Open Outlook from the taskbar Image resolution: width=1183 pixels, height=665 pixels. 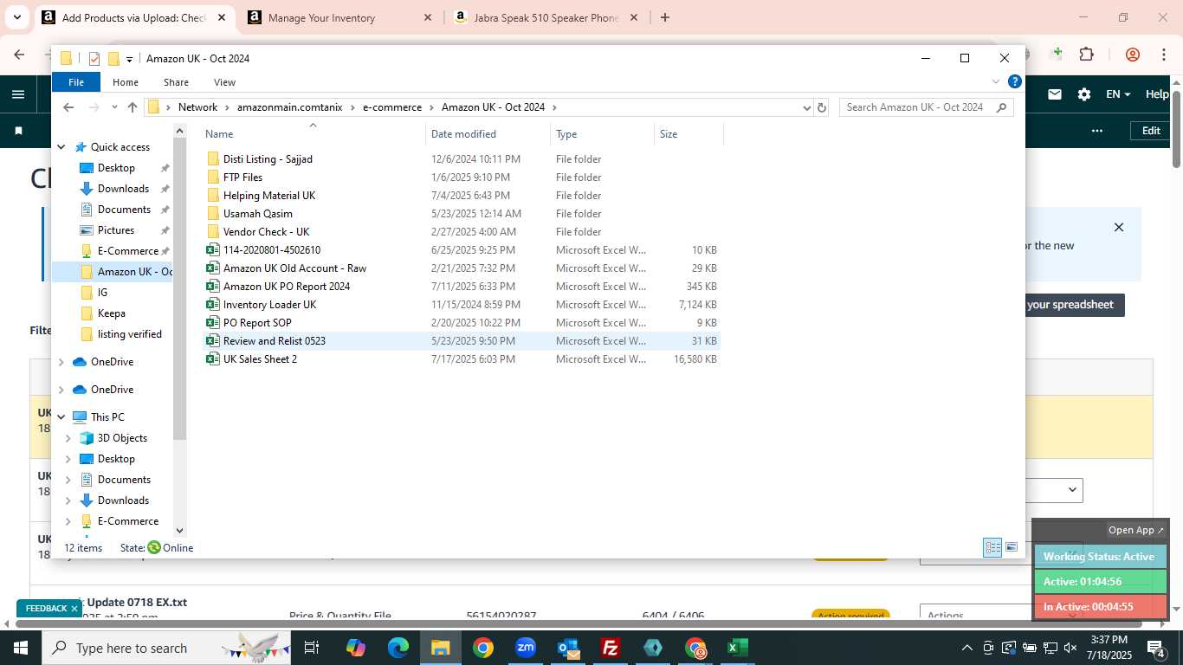coord(568,648)
